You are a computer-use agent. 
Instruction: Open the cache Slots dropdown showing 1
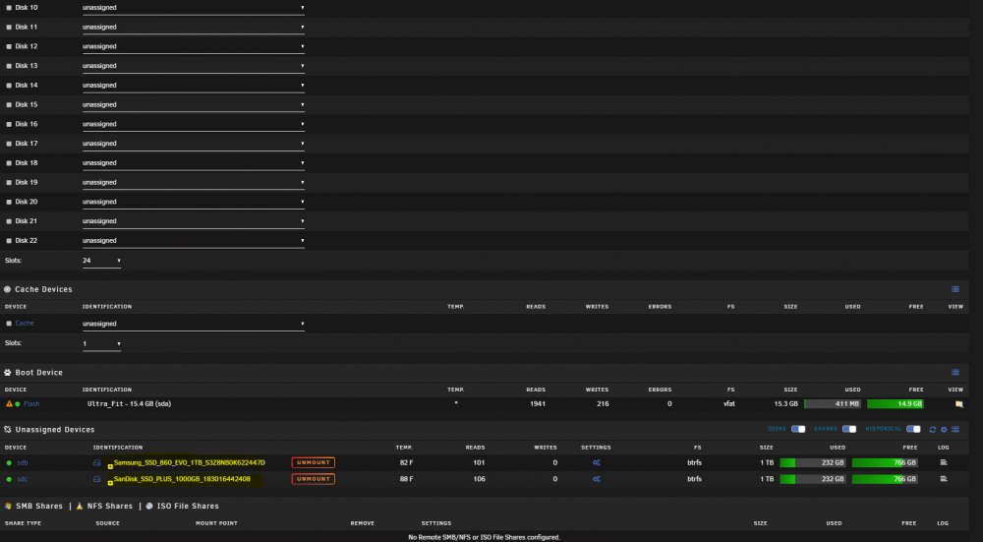pyautogui.click(x=101, y=343)
